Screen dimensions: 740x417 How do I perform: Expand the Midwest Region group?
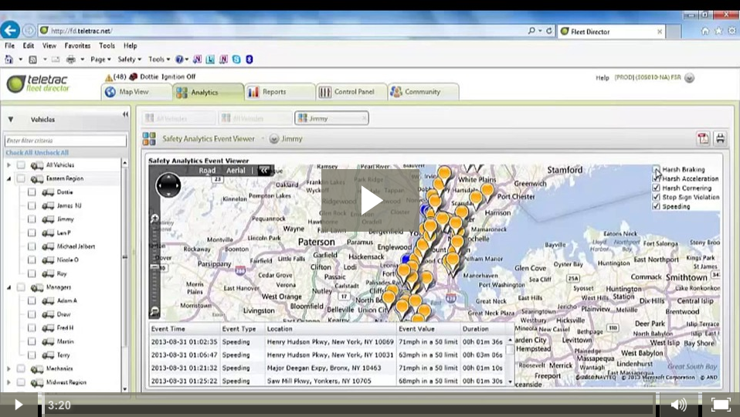(x=8, y=382)
